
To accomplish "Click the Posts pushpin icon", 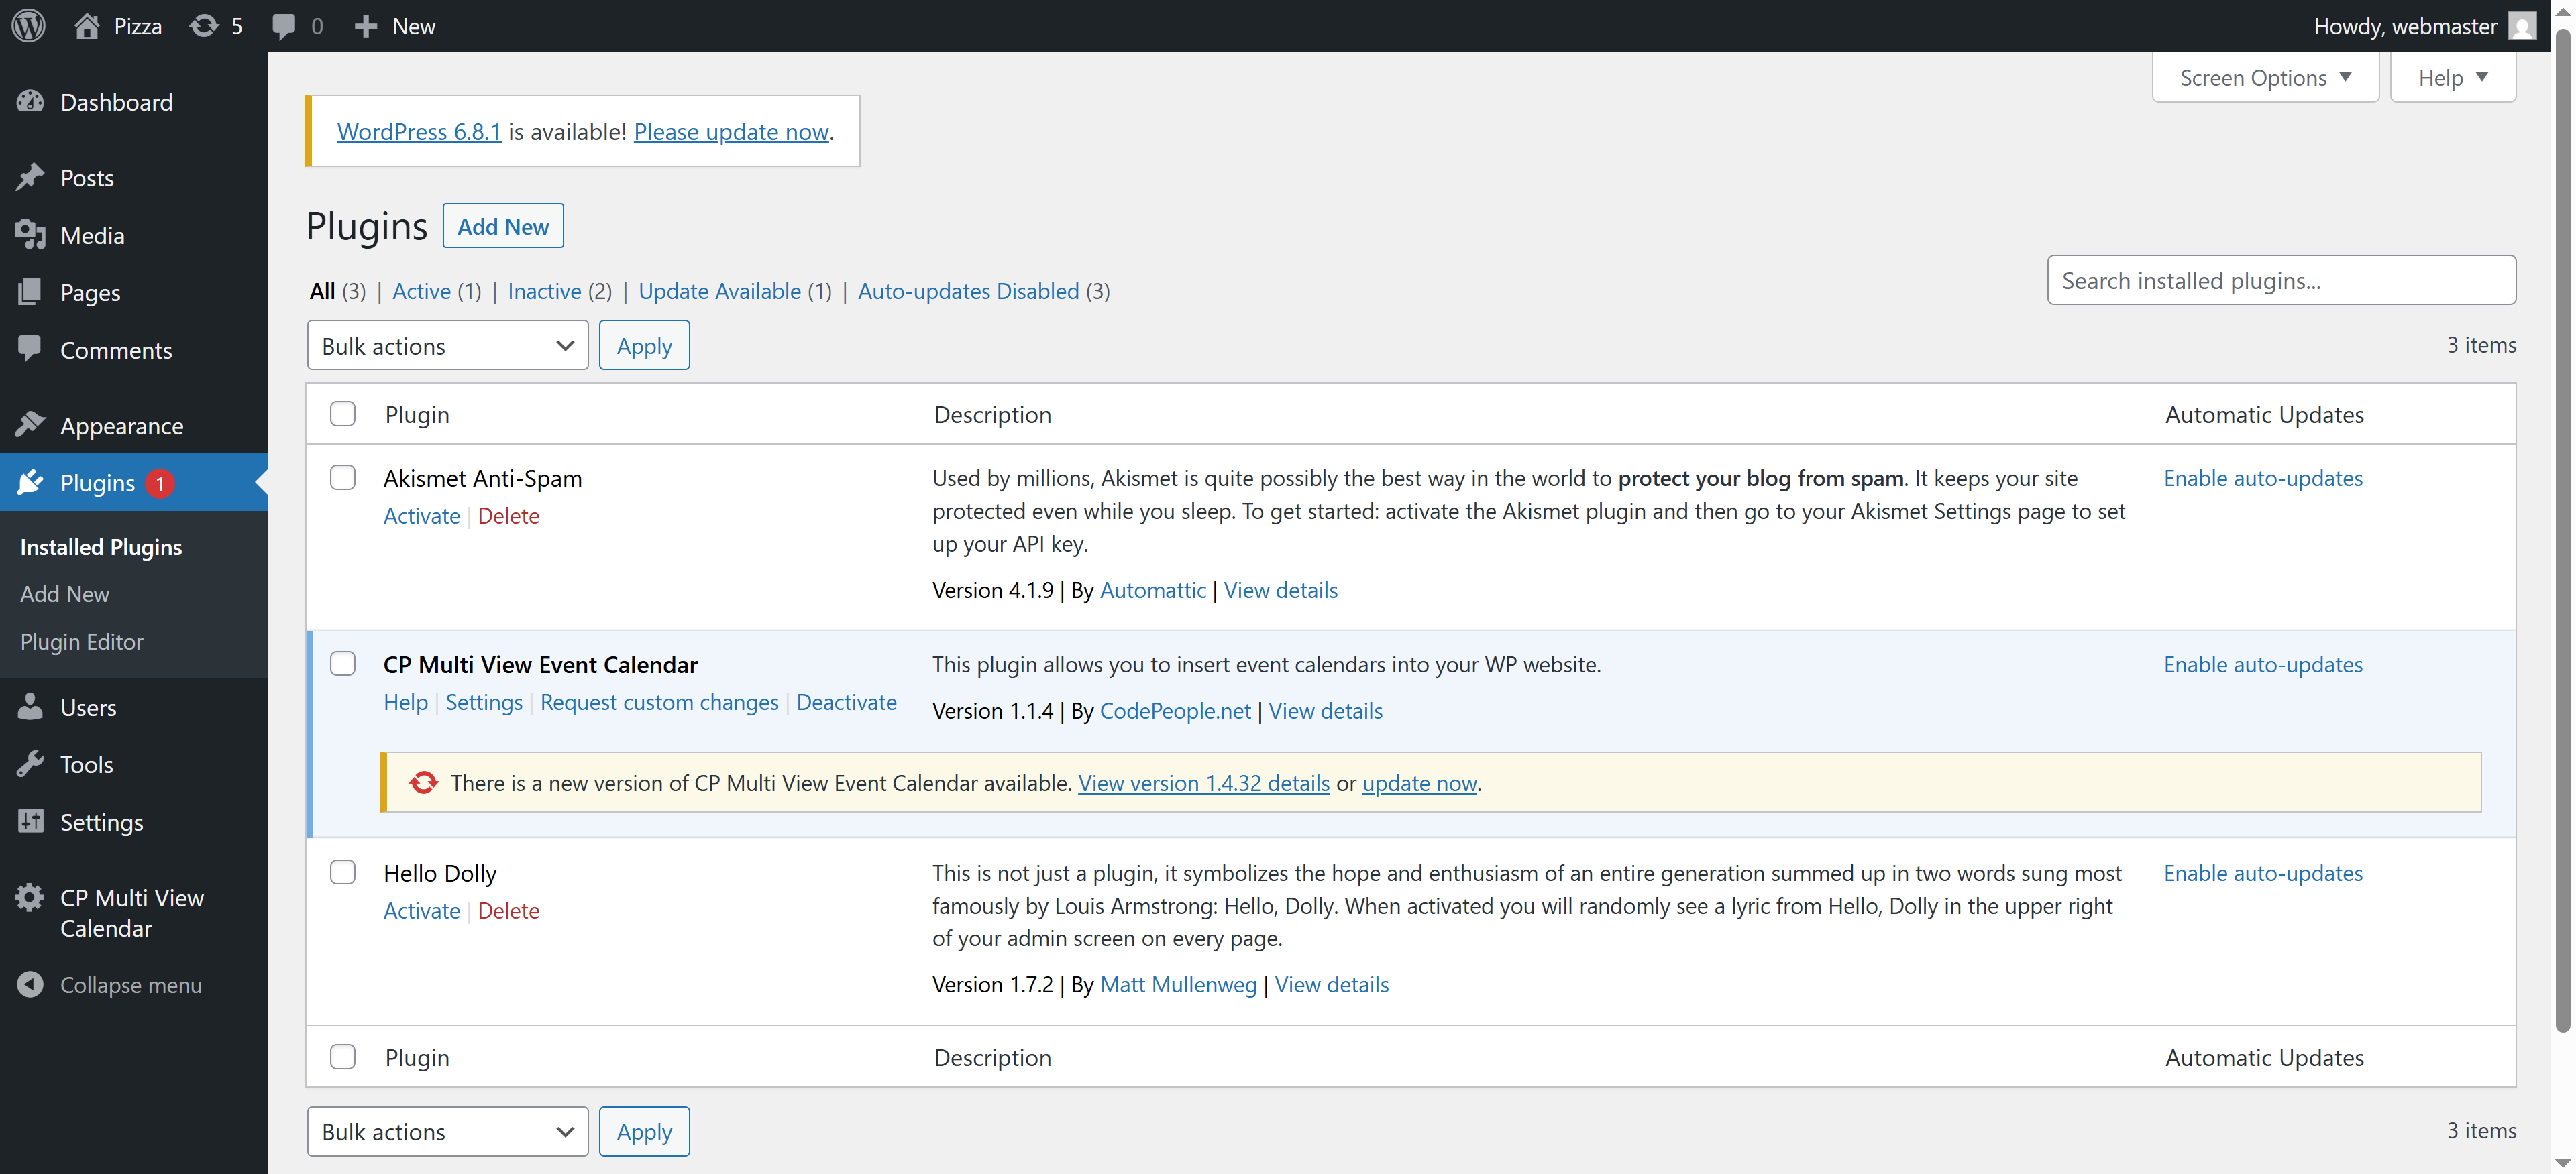I will point(30,177).
